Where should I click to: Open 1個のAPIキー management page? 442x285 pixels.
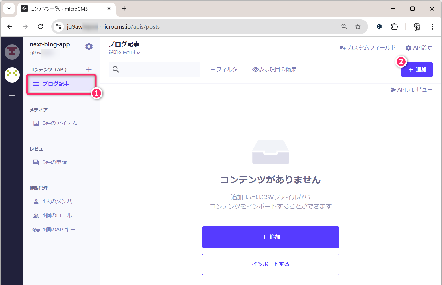pos(58,230)
